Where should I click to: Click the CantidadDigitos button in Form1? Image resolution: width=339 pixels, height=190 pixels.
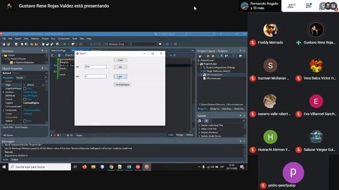tap(122, 84)
